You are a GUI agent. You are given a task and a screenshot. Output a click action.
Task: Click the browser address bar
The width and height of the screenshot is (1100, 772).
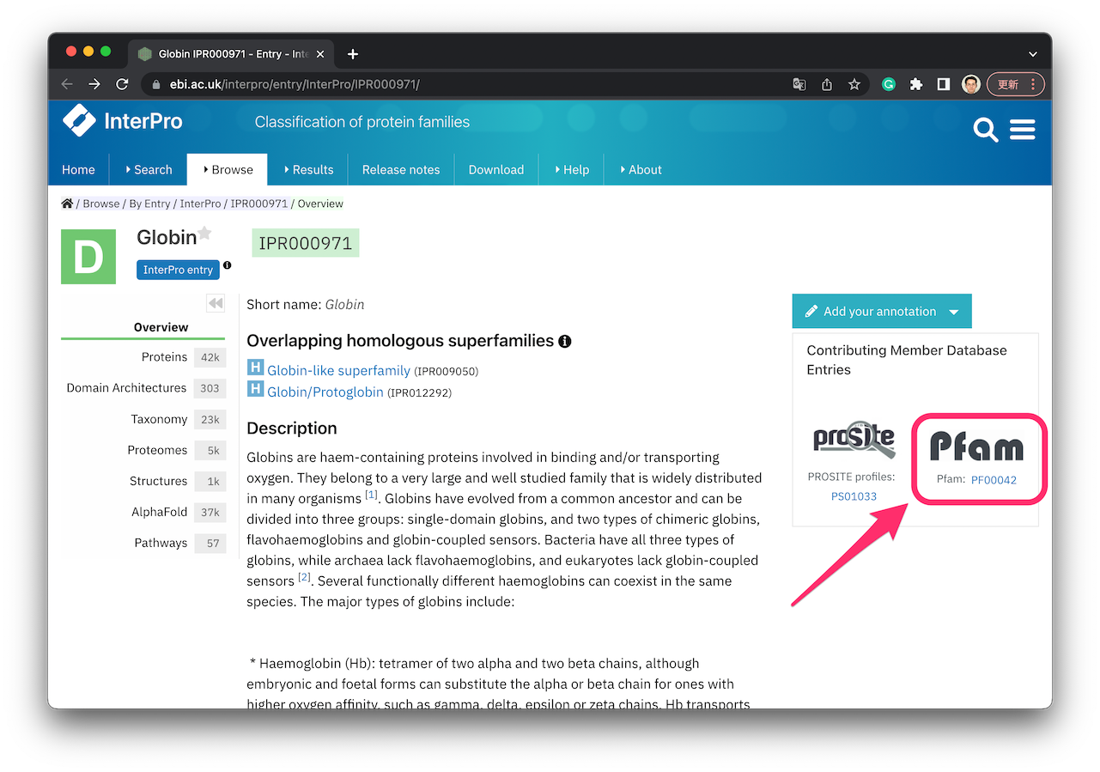(464, 84)
